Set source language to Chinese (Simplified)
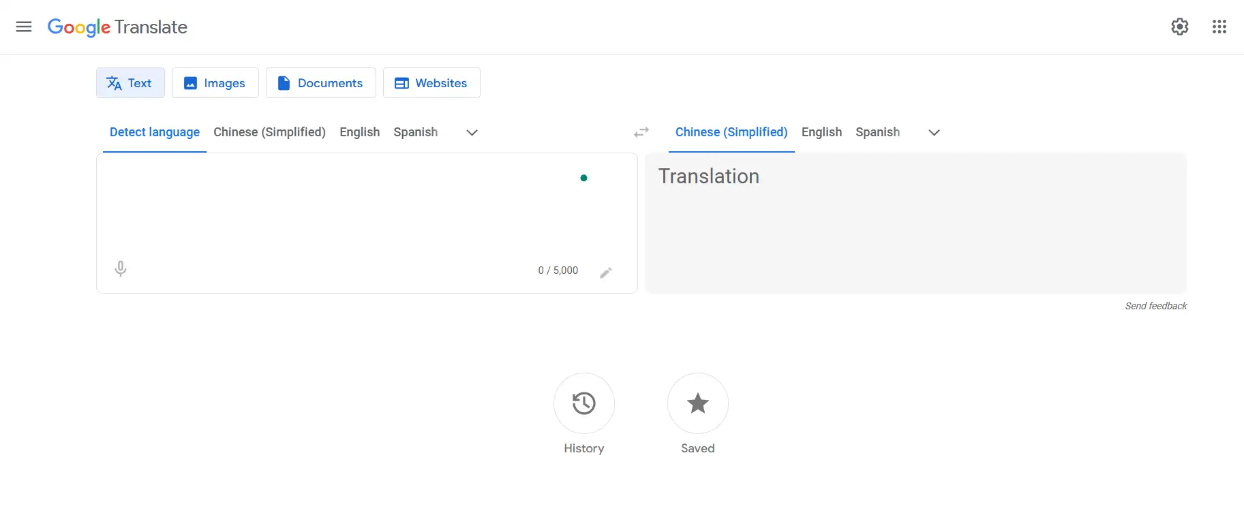This screenshot has width=1244, height=528. [269, 132]
